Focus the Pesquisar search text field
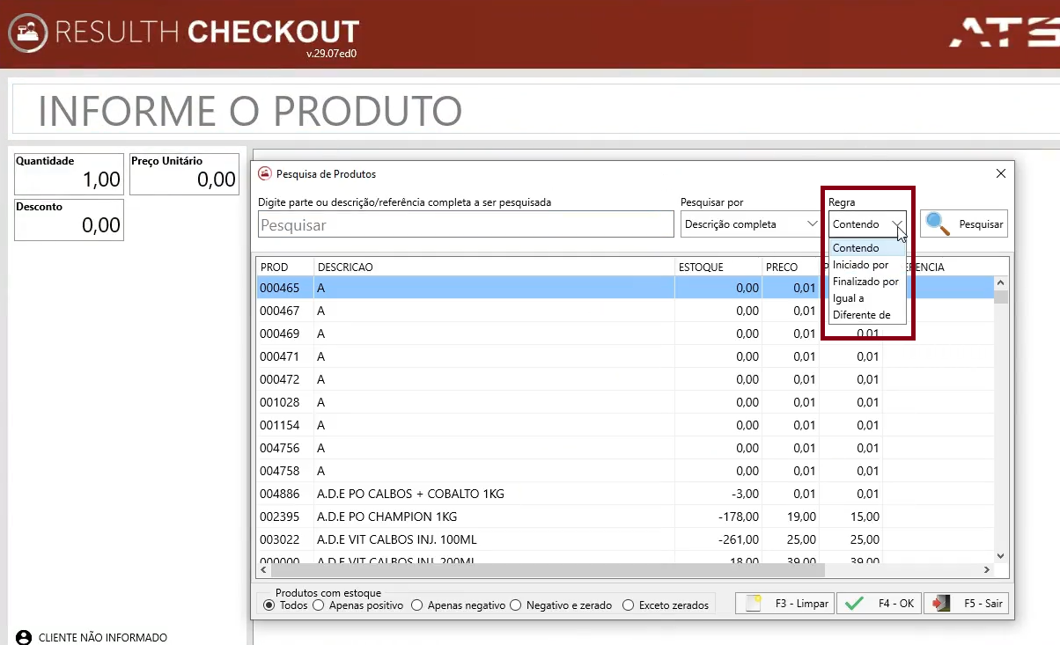 point(466,224)
